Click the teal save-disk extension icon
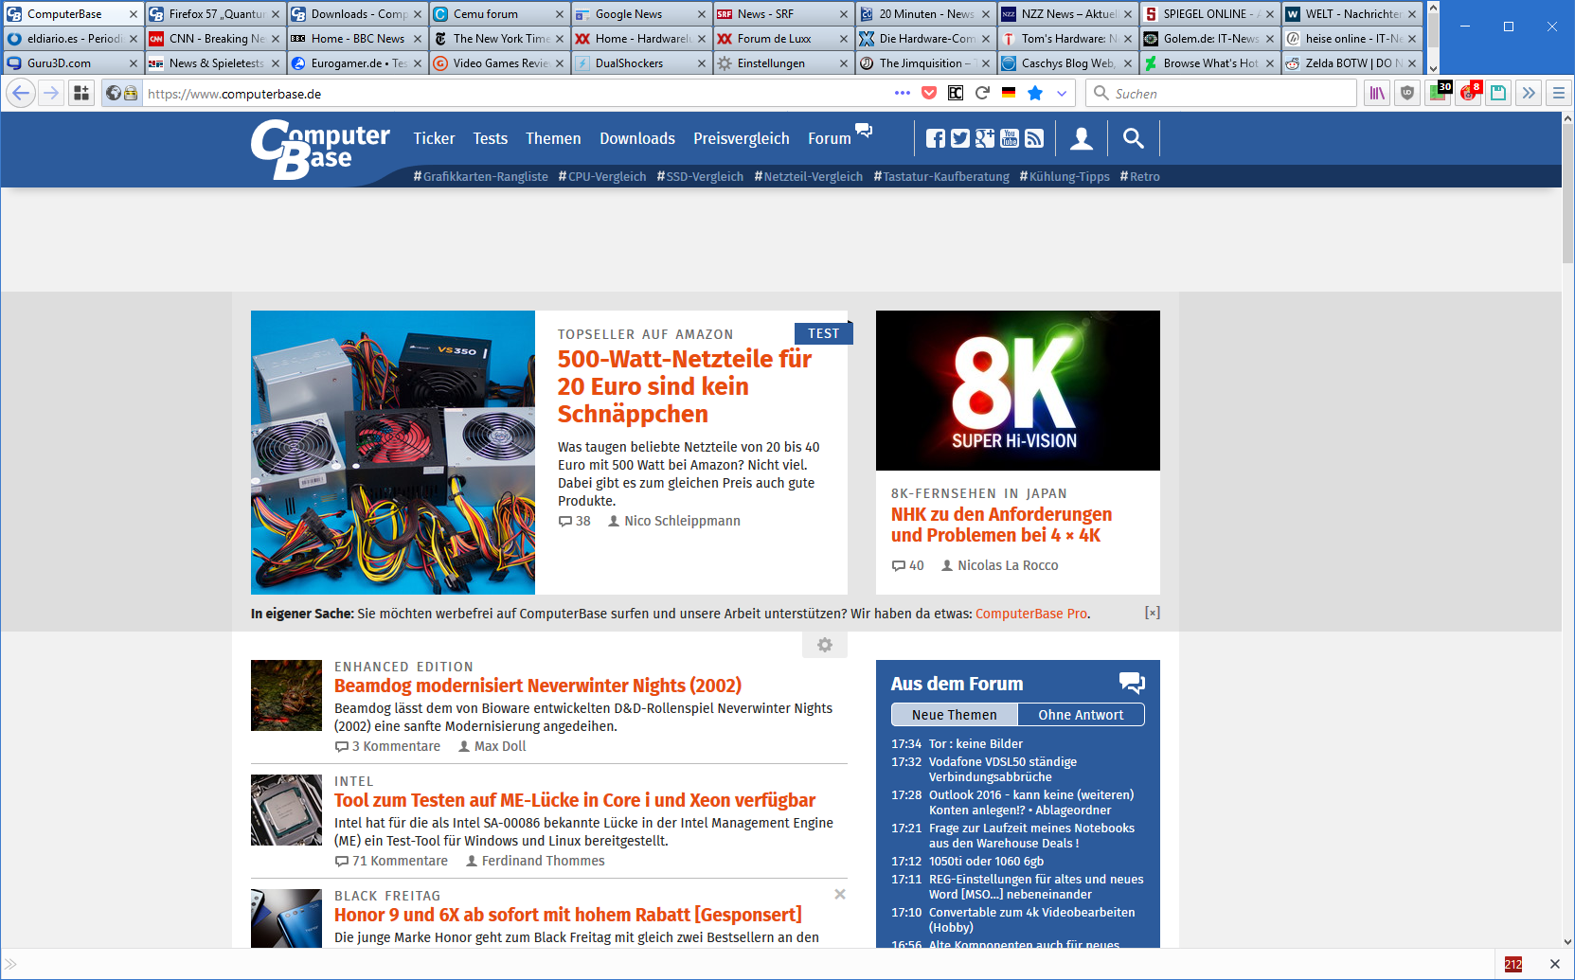Screen dimensions: 1575x980 coord(1498,93)
